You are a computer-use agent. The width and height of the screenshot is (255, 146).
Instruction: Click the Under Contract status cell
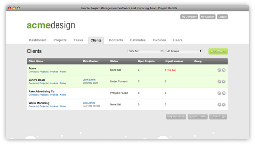click(119, 82)
